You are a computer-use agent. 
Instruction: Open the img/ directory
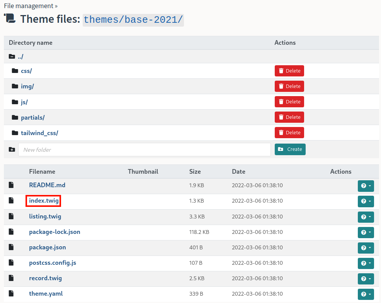(27, 86)
